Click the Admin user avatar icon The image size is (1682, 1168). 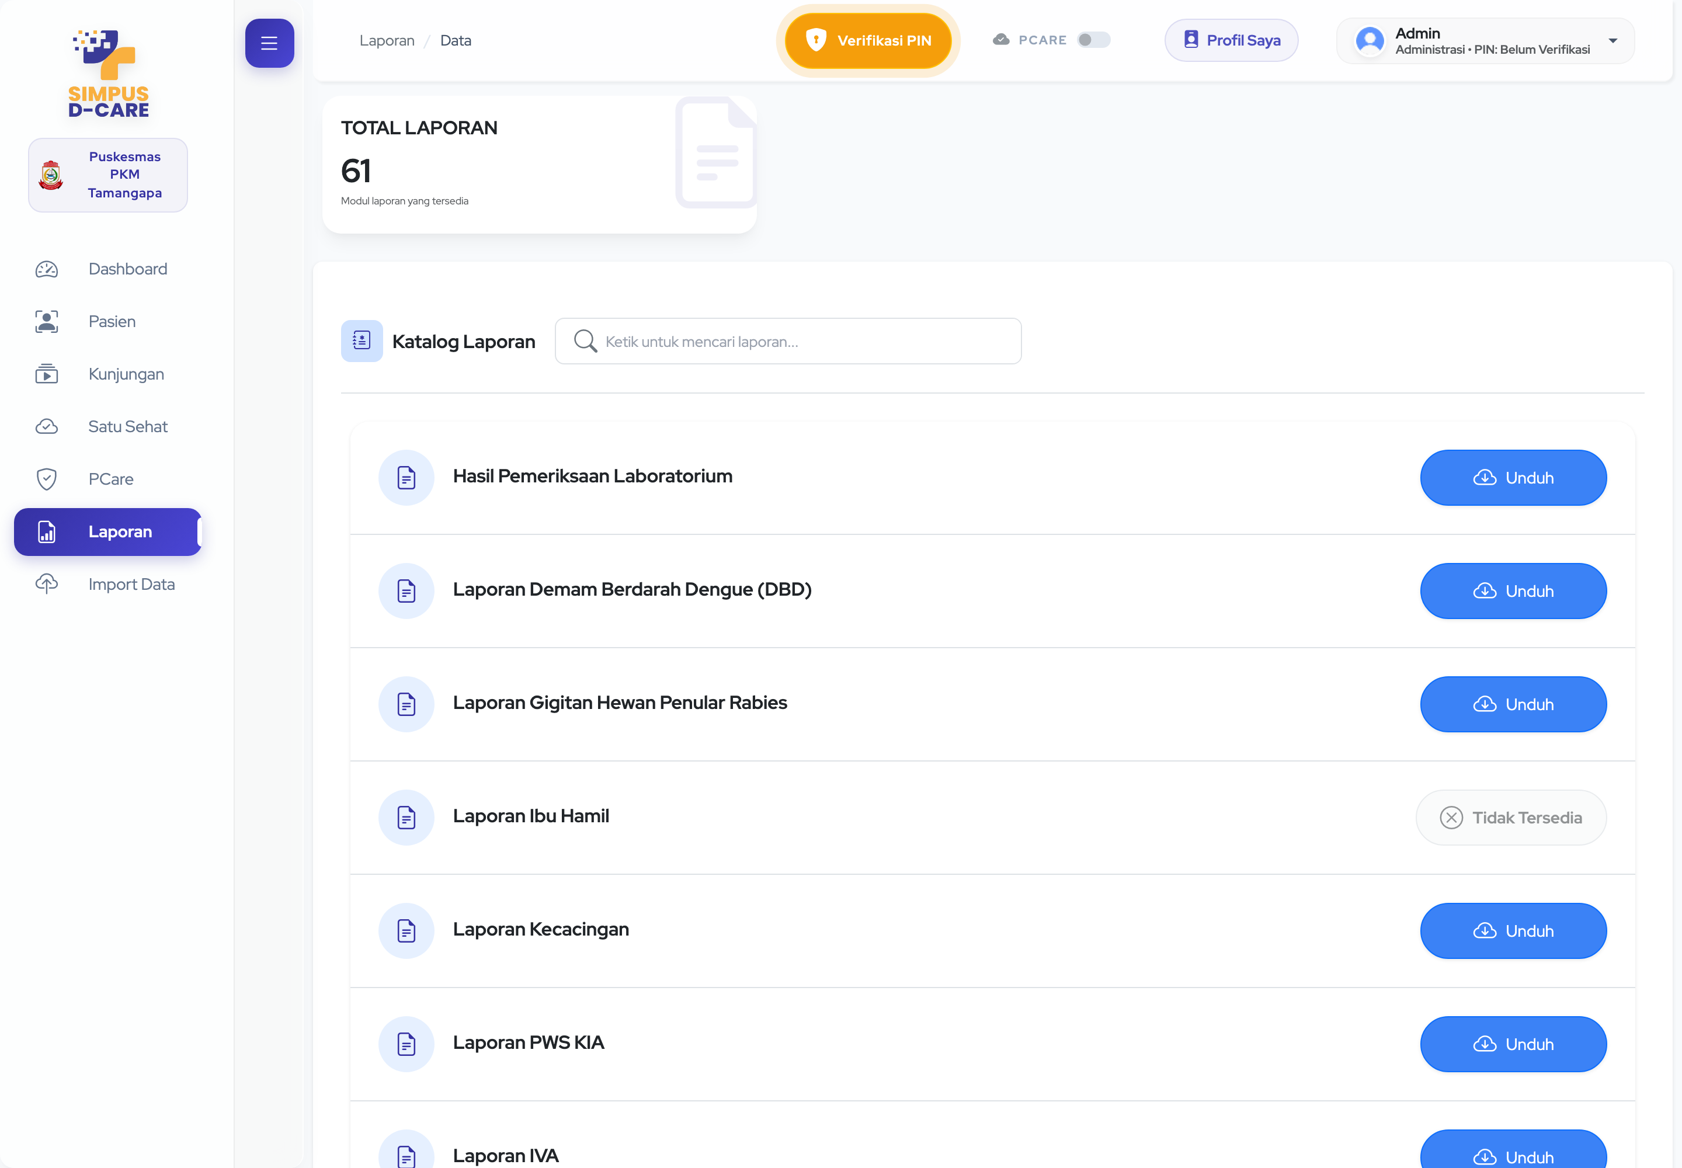point(1370,41)
